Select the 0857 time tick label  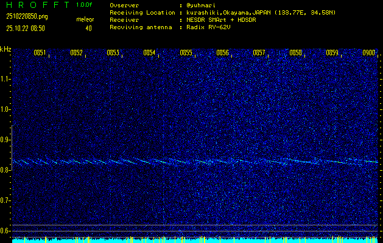click(259, 53)
